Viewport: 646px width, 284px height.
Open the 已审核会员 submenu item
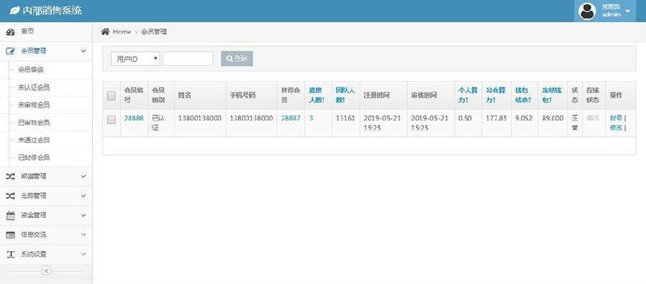point(35,123)
